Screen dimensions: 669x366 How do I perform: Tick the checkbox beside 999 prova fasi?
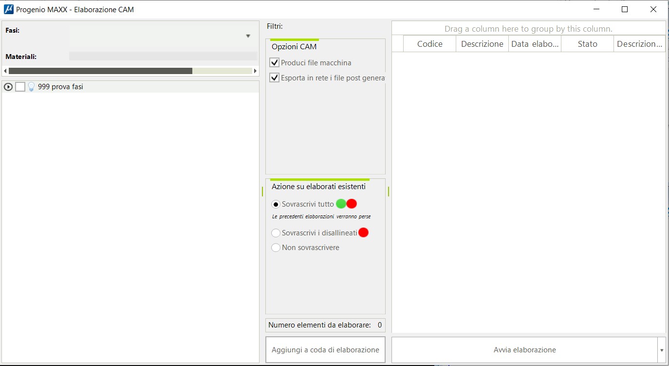(x=20, y=87)
